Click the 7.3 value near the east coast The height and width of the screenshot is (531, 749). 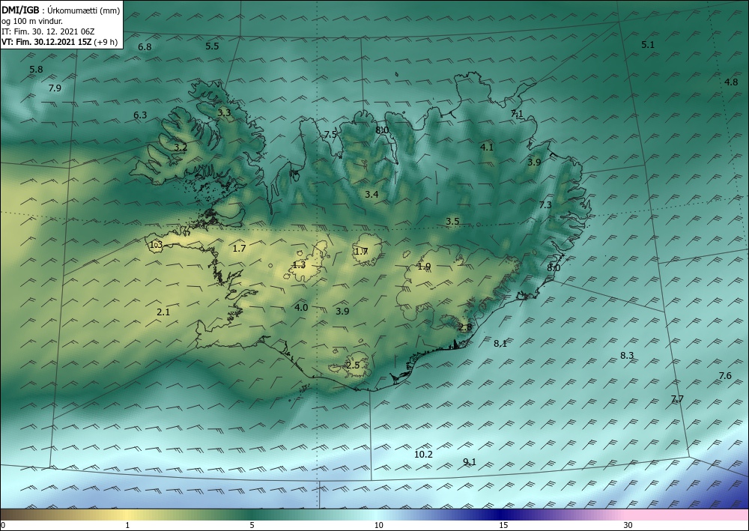545,205
